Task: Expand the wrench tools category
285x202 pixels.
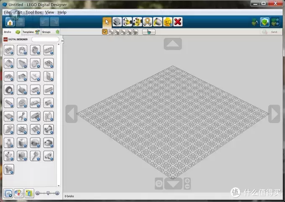Action: [22, 116]
